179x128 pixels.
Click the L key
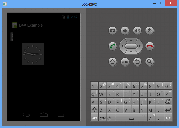(160, 101)
